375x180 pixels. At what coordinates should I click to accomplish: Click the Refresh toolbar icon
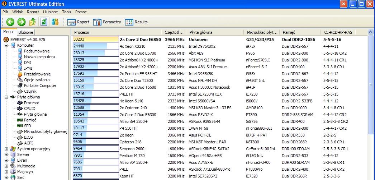(x=44, y=22)
